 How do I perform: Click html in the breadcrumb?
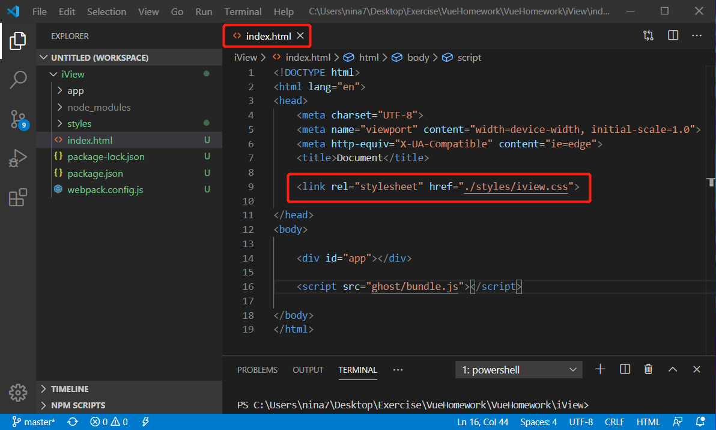pos(368,58)
